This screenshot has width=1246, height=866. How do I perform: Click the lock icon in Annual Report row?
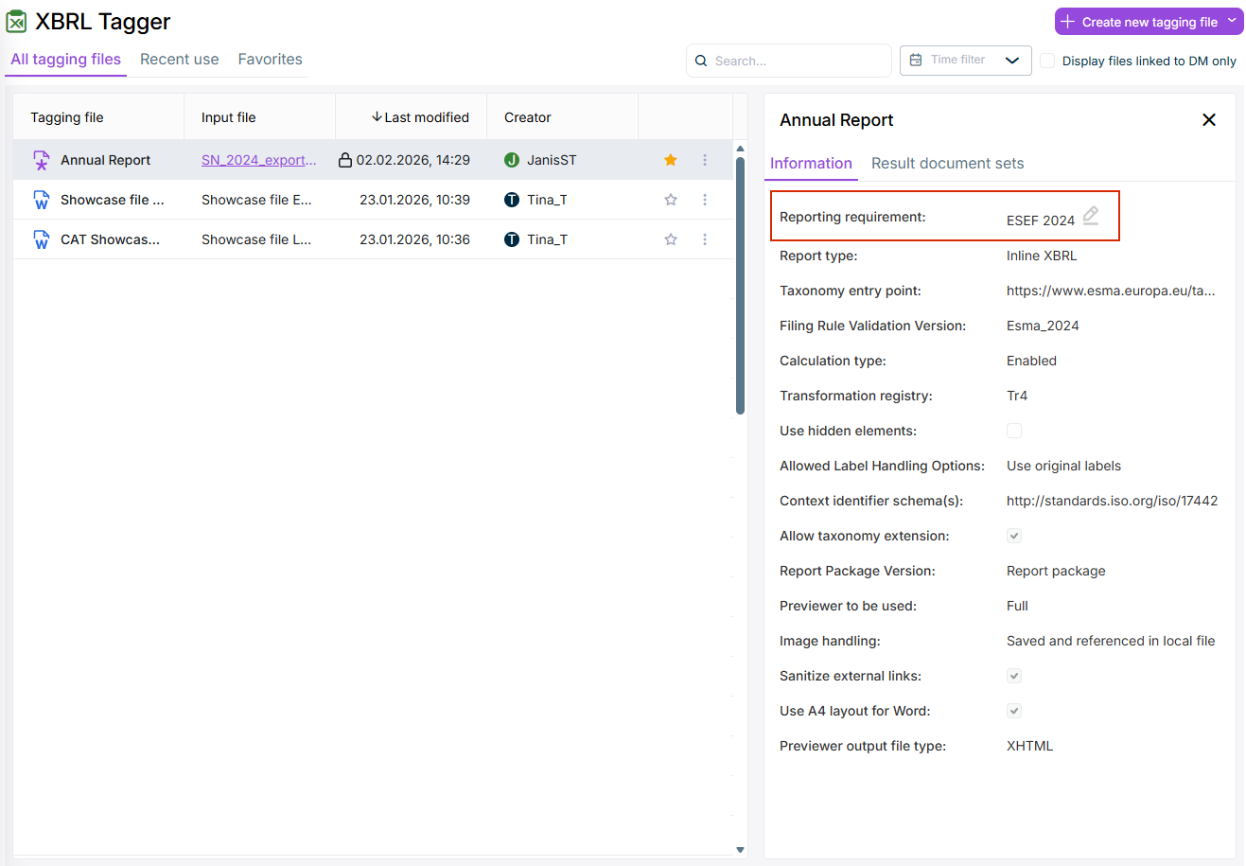tap(345, 160)
